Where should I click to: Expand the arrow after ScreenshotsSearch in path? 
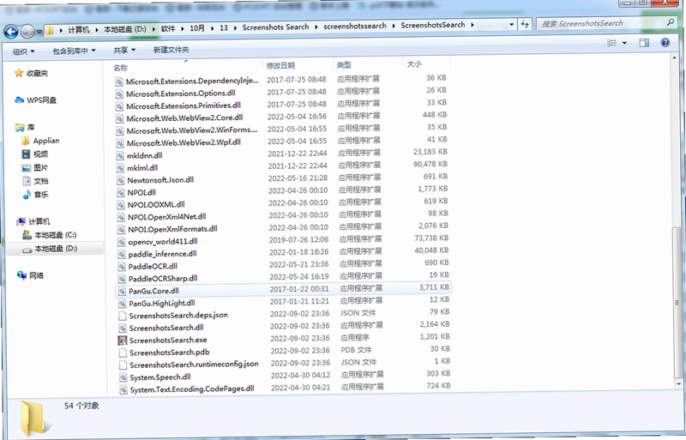472,25
